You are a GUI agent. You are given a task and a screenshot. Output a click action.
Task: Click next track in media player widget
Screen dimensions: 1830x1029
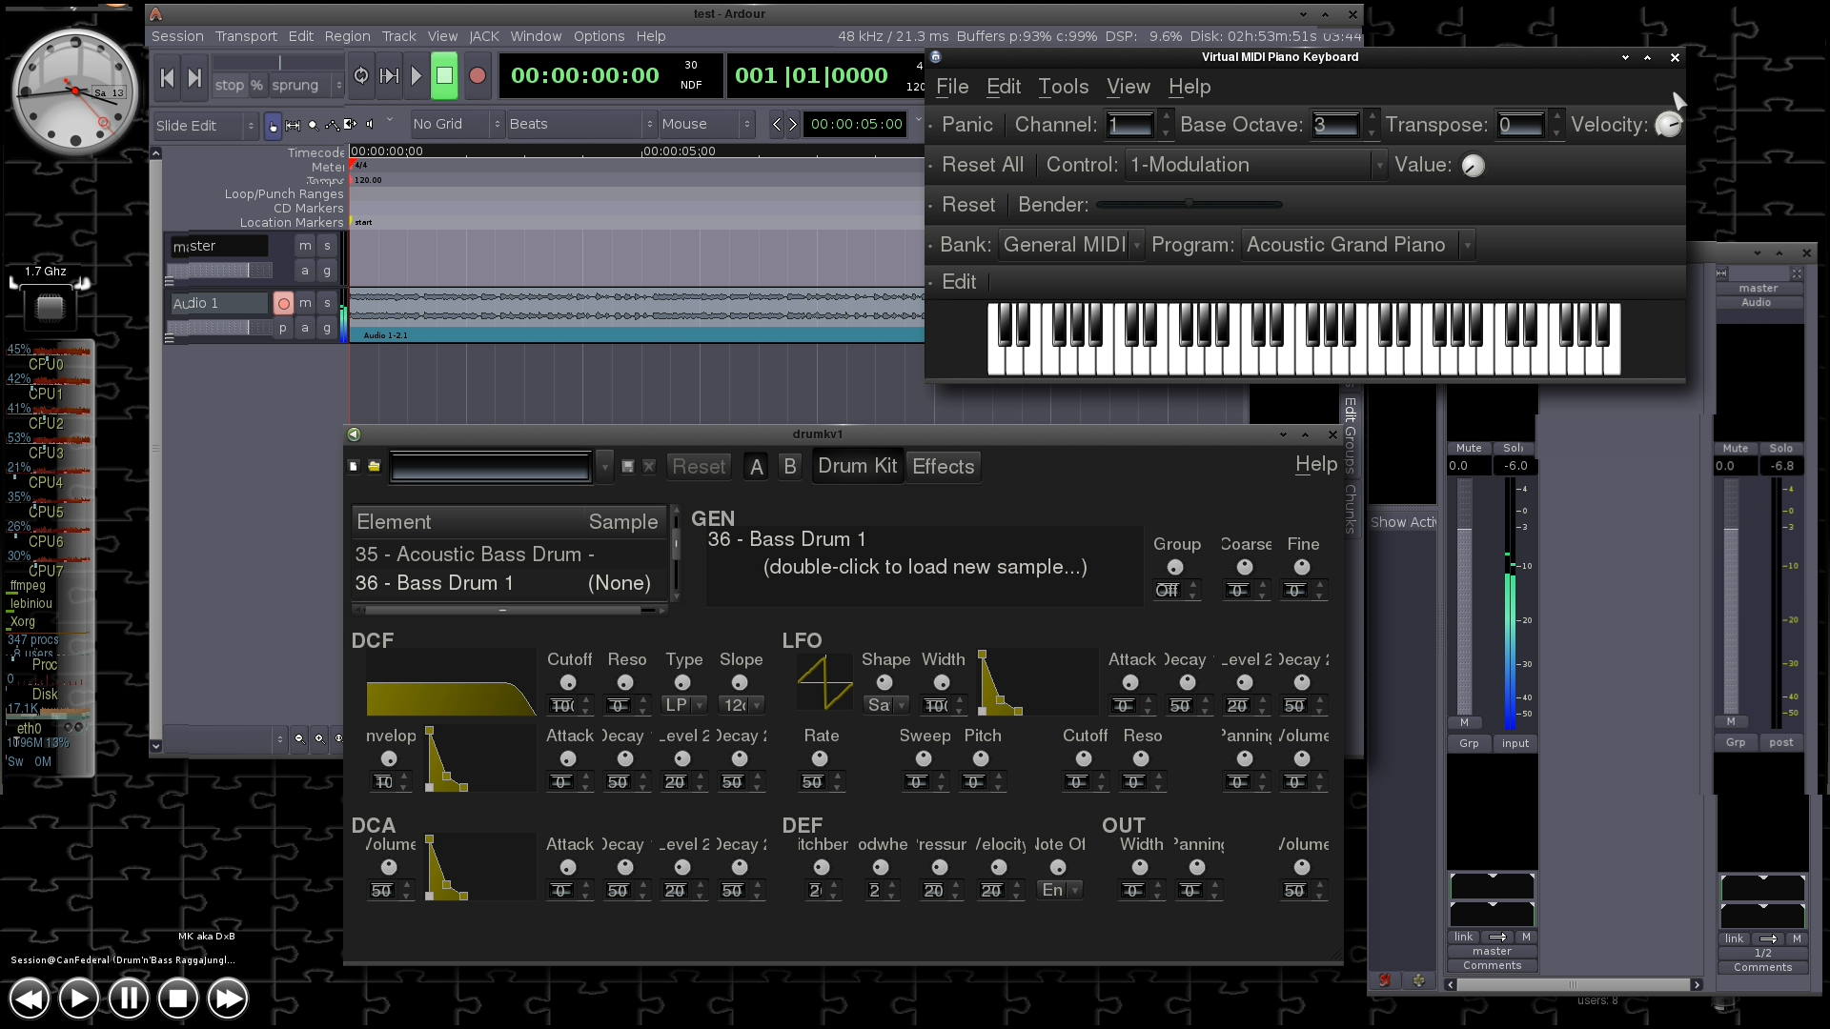[x=227, y=999]
